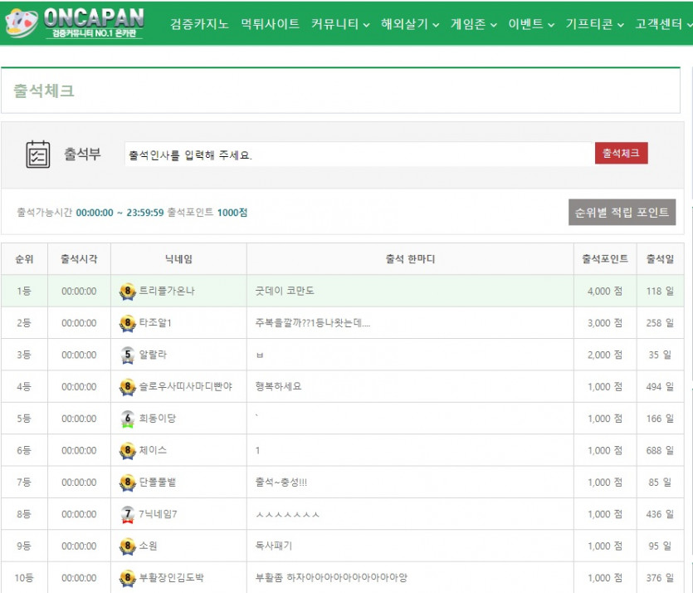Screen dimensions: 693x593
Task: Click level badge next to 트리플가온나
Action: [127, 292]
